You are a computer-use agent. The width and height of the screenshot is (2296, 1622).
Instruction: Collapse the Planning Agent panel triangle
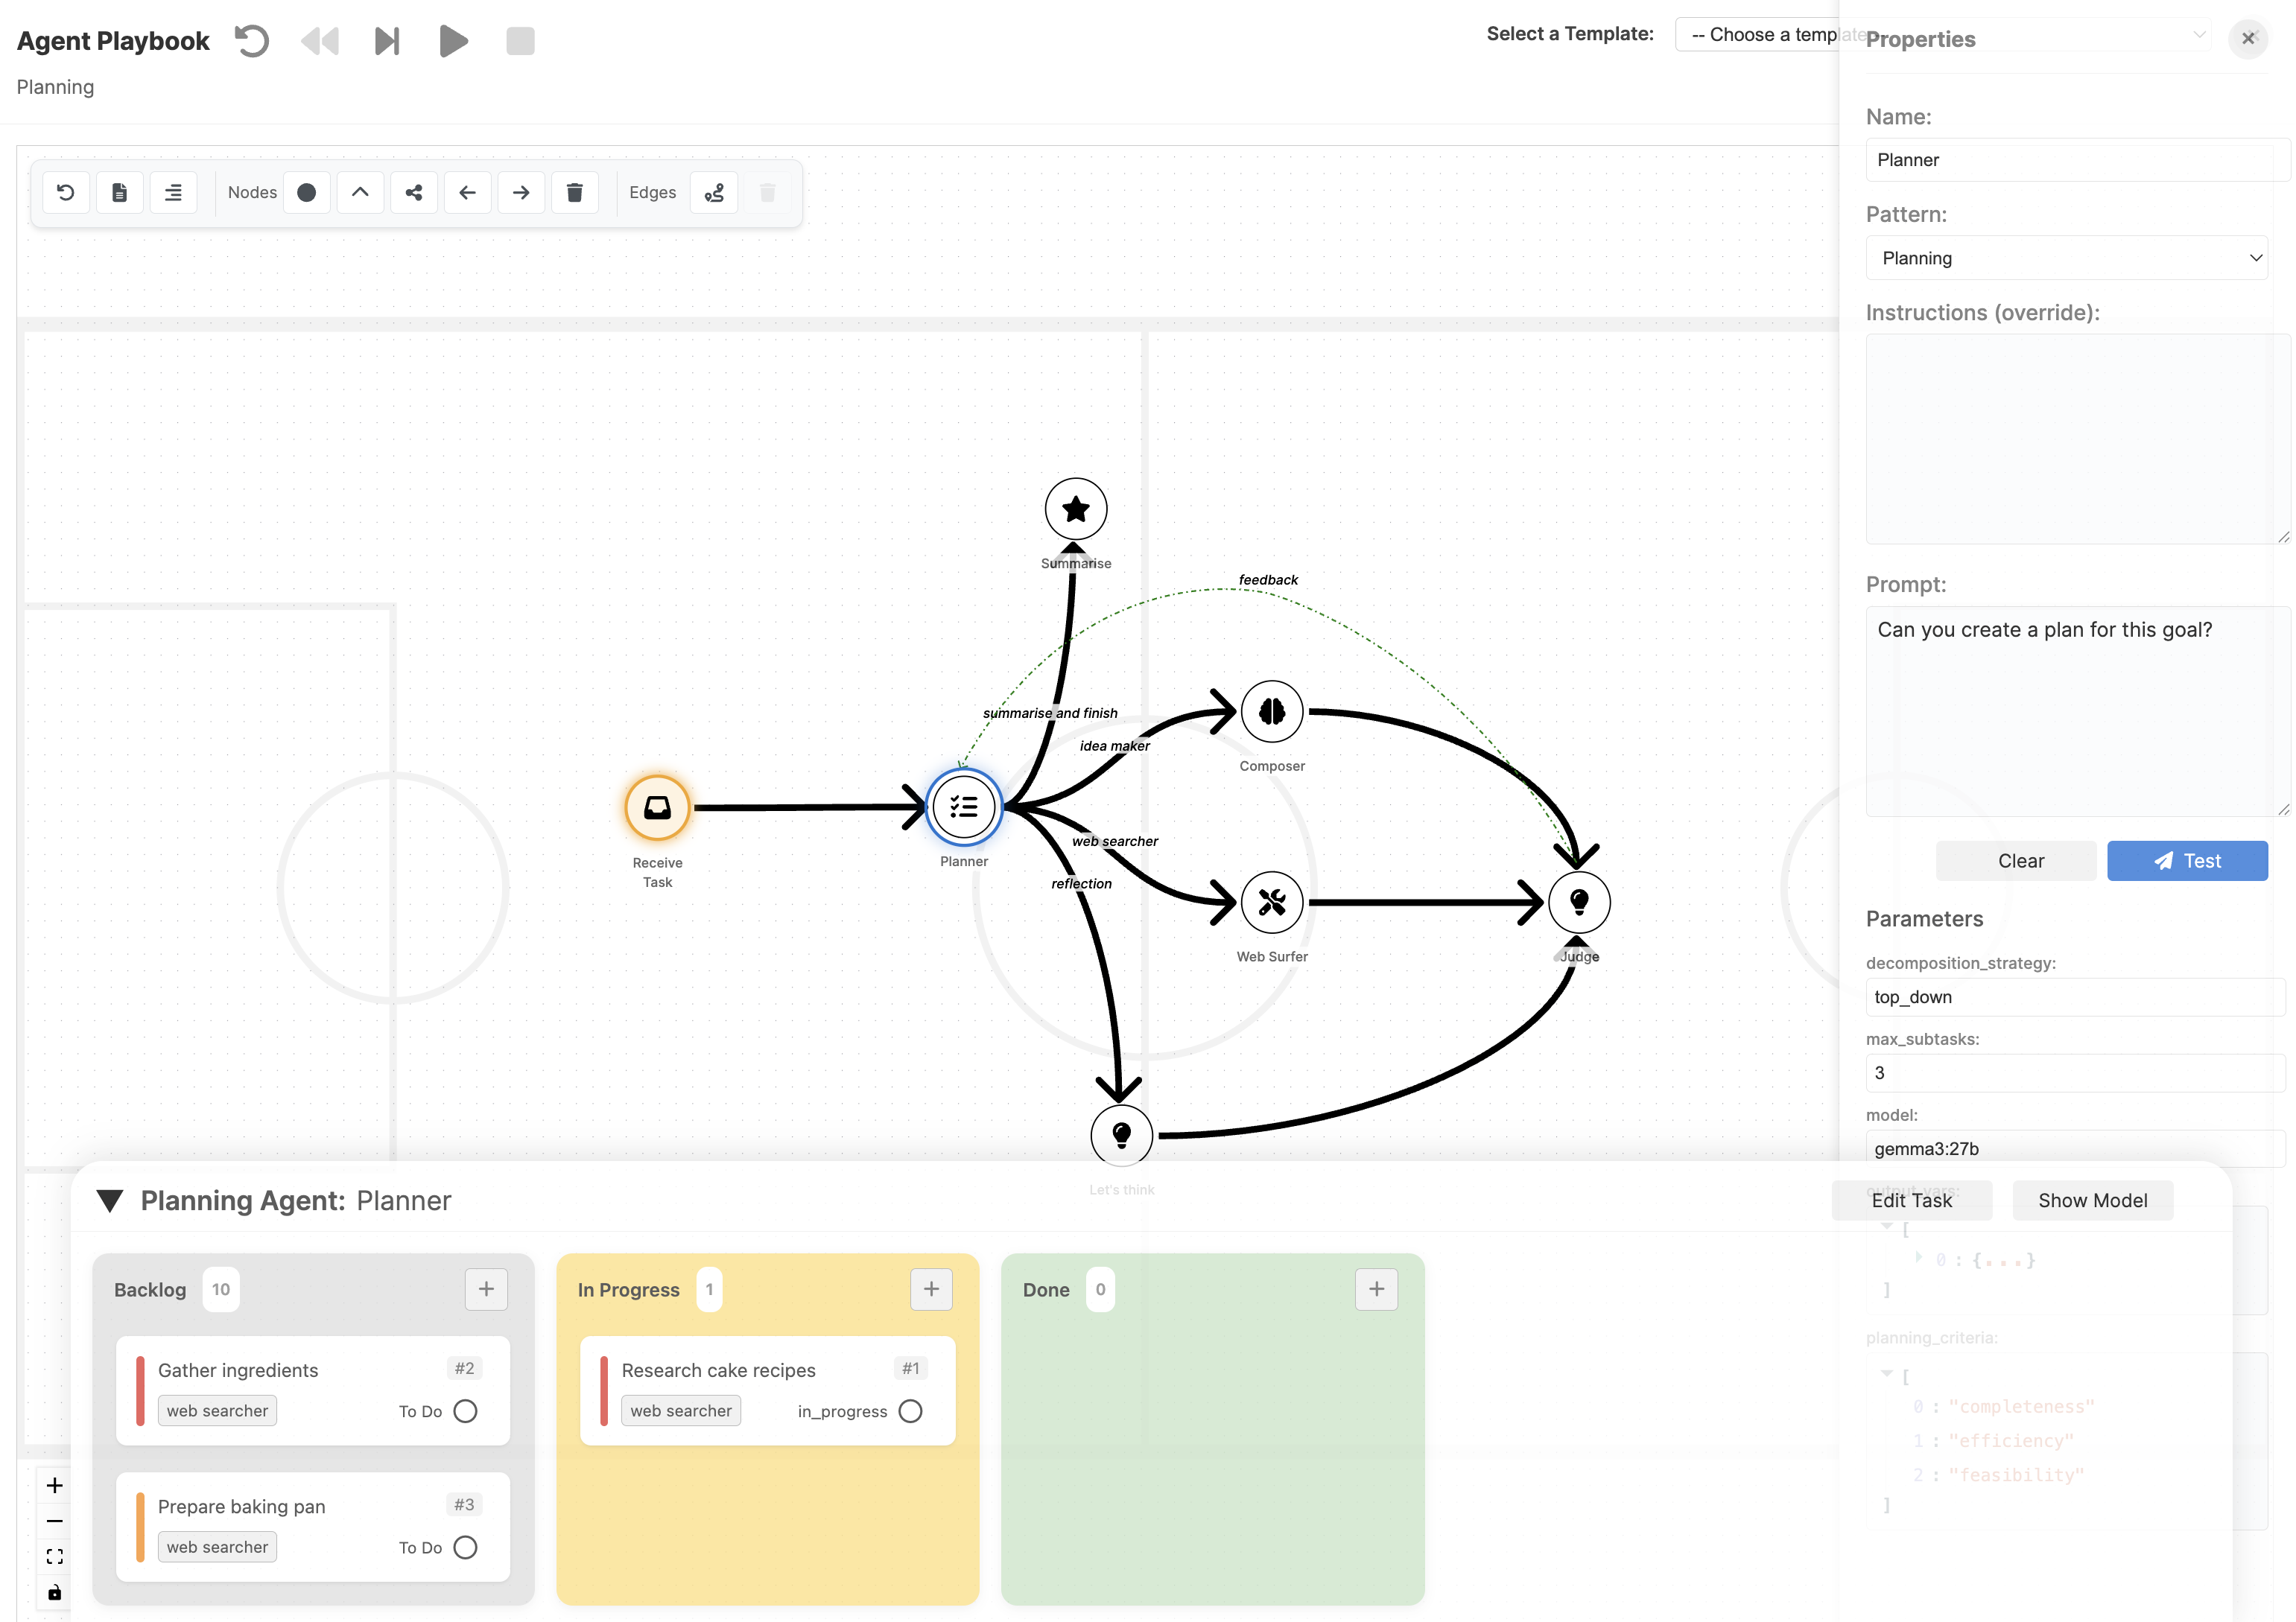pyautogui.click(x=110, y=1200)
